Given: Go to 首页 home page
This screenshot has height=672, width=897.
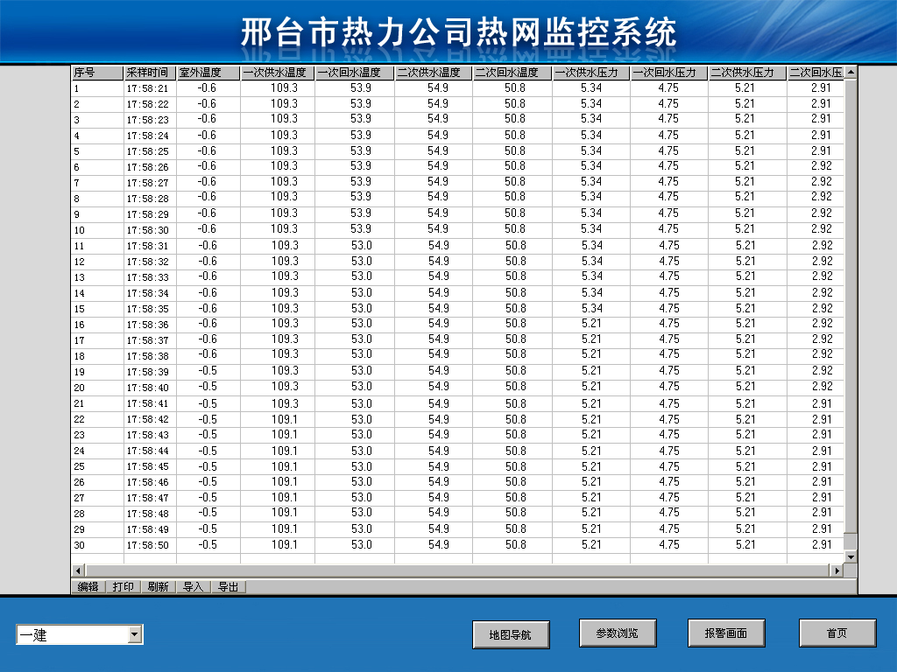Looking at the screenshot, I should point(837,633).
